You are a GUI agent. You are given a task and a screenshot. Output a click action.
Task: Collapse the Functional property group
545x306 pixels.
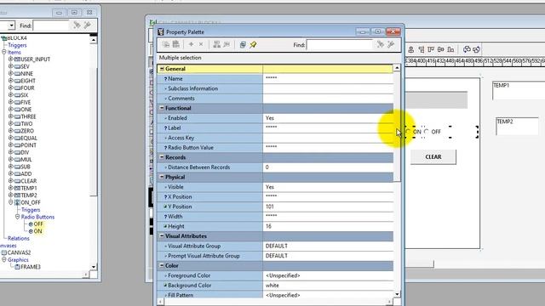162,108
